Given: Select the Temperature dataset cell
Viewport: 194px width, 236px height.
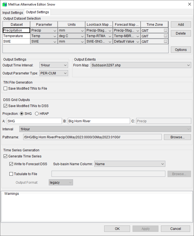Looking at the screenshot, I should [x=16, y=36].
